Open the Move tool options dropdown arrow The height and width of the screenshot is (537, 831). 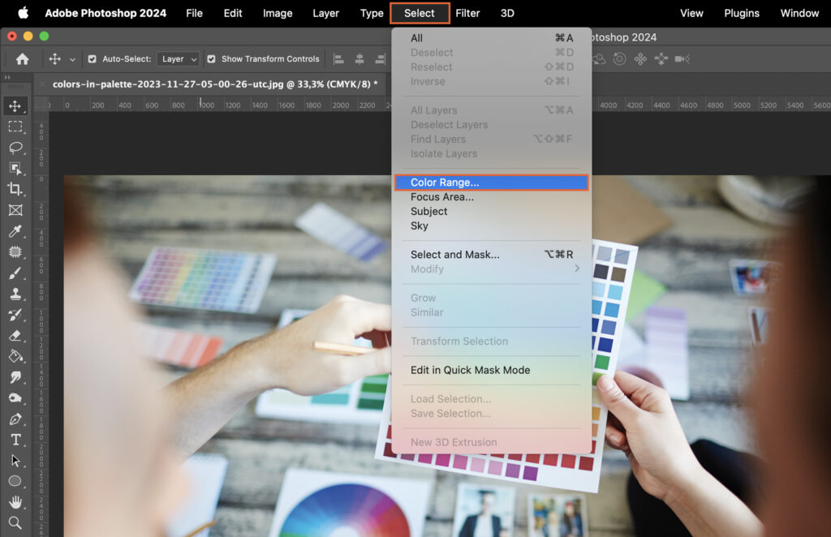tap(73, 58)
